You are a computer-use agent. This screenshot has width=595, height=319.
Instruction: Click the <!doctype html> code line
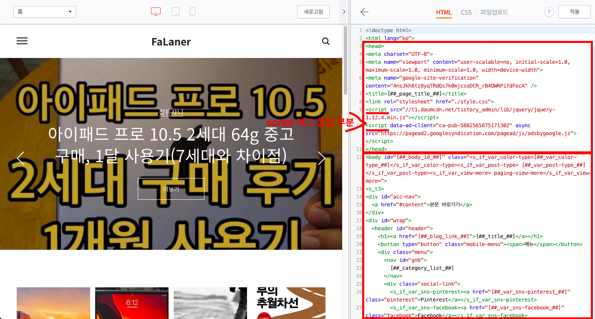[x=388, y=30]
